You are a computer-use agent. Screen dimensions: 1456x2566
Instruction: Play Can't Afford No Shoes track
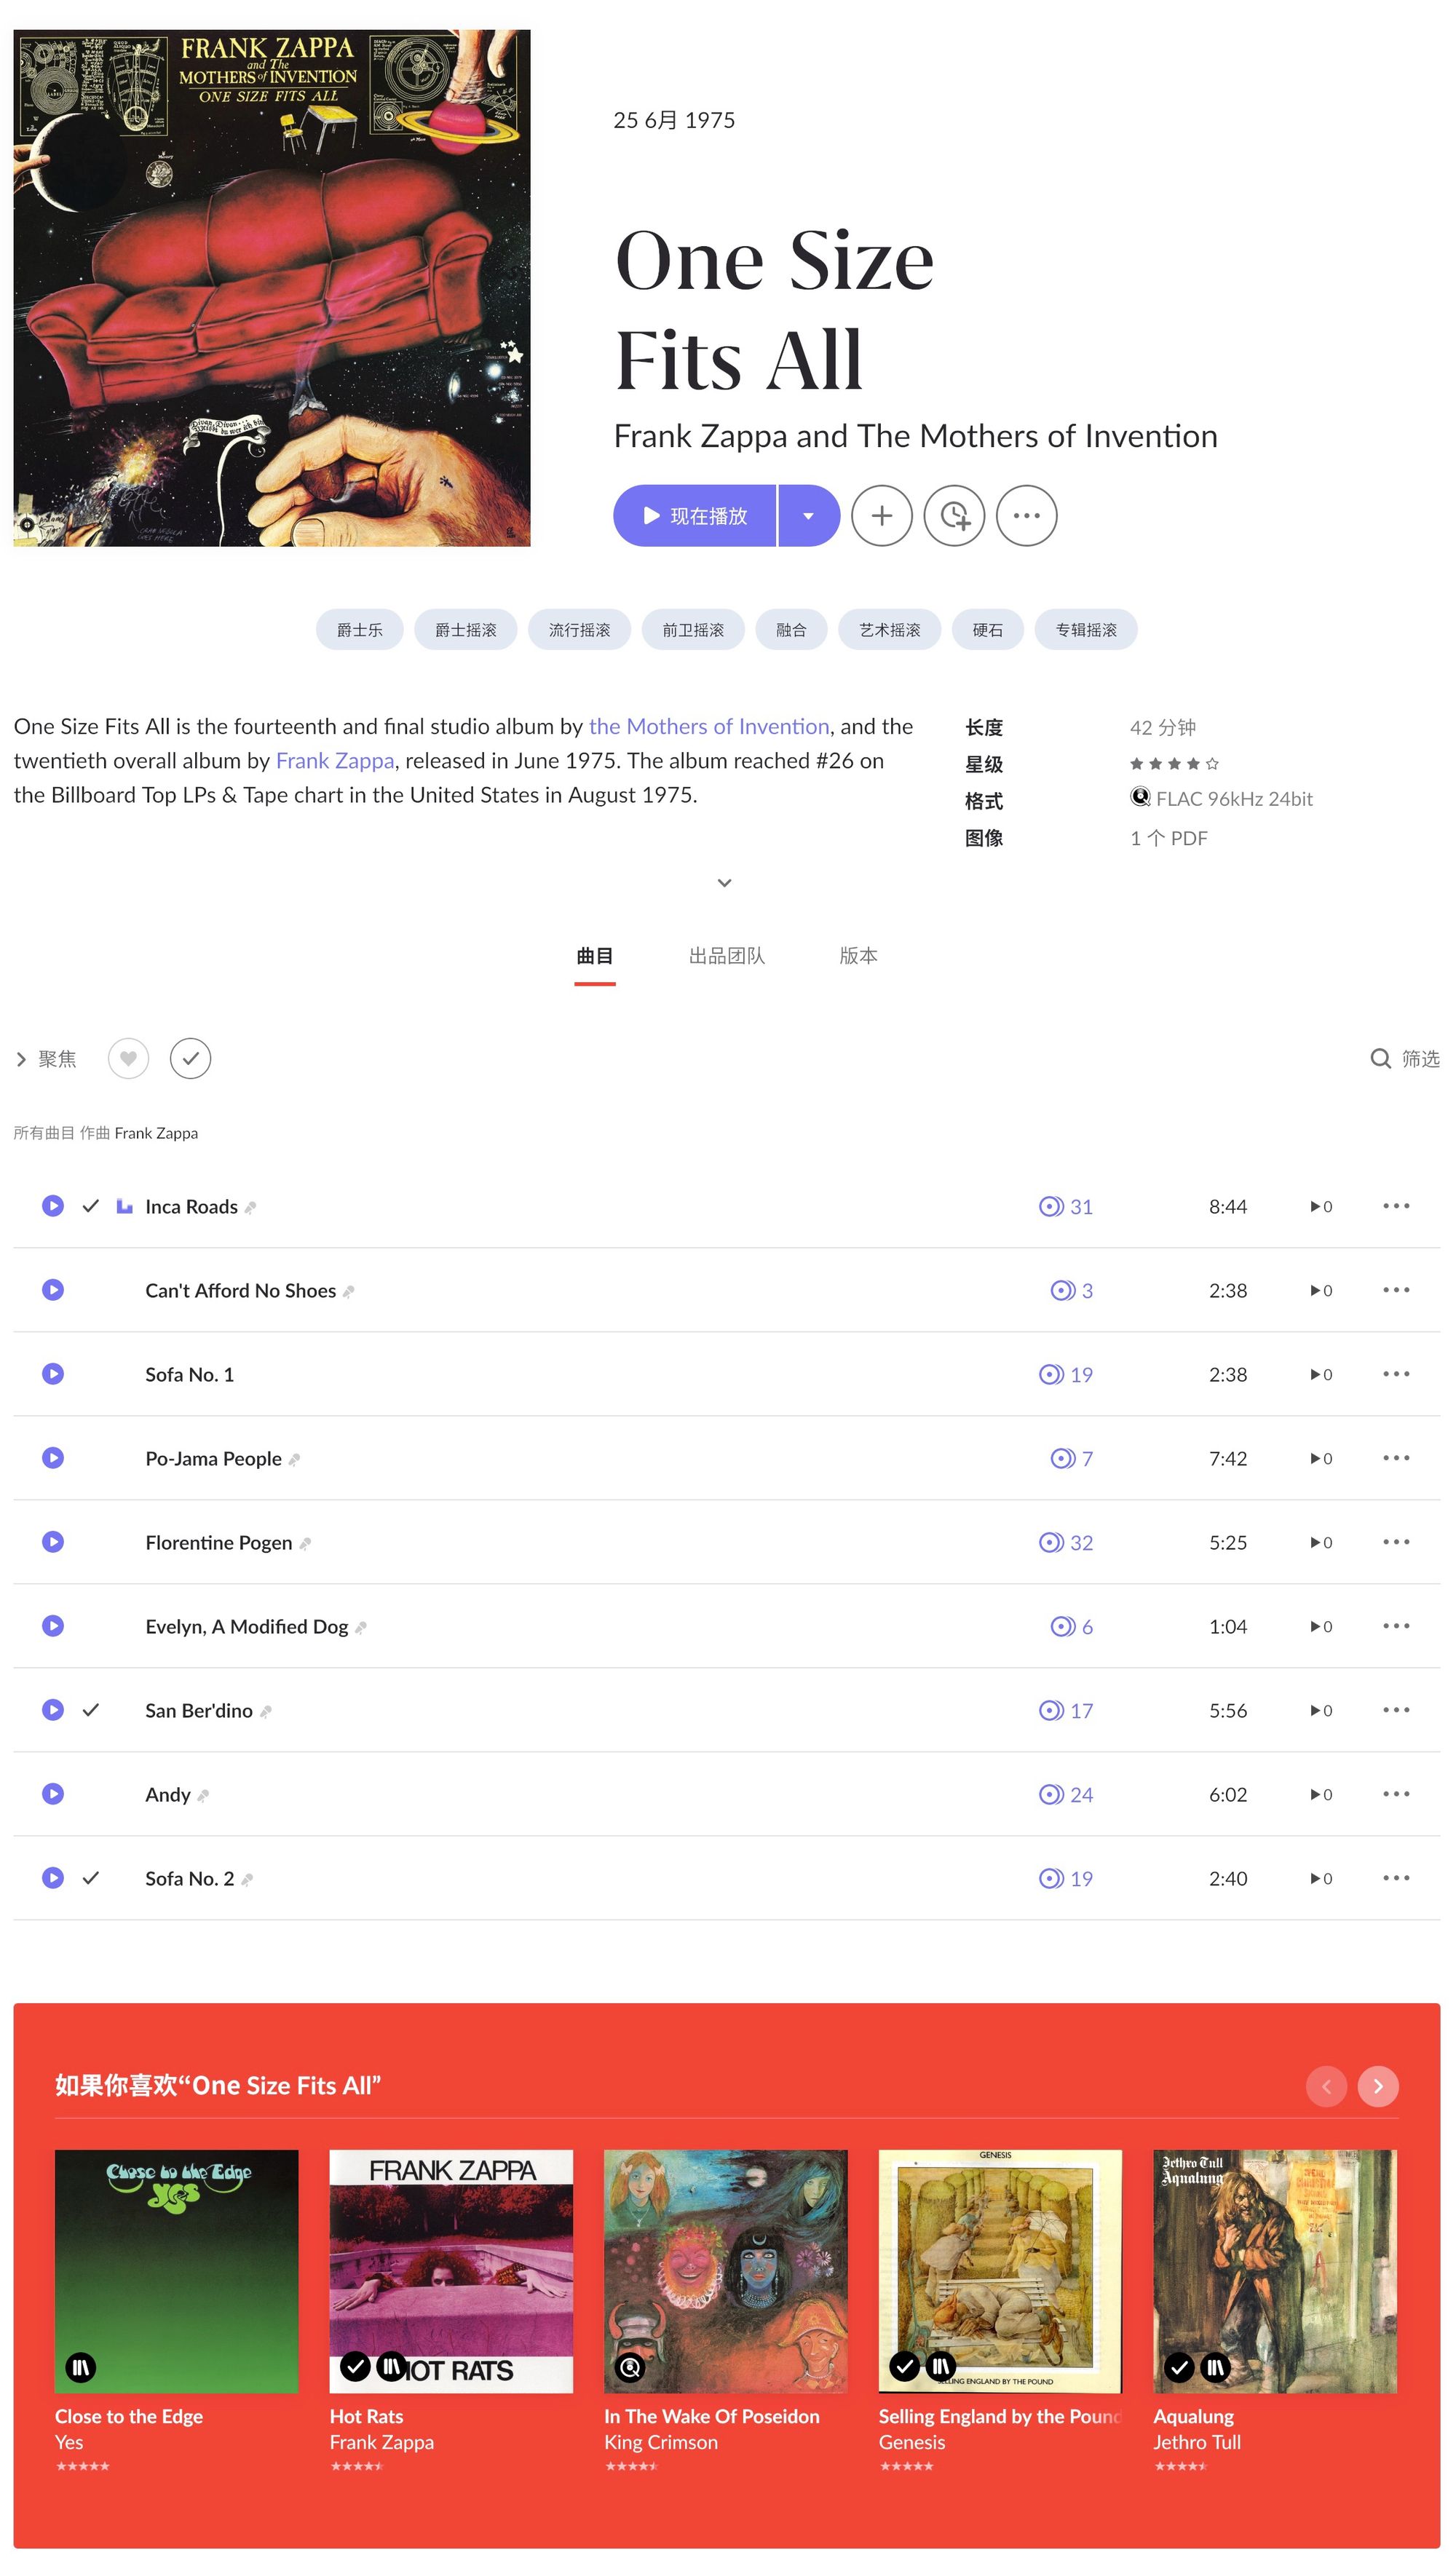point(53,1289)
